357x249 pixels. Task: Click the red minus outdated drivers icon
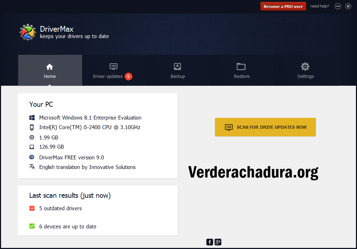pyautogui.click(x=32, y=208)
